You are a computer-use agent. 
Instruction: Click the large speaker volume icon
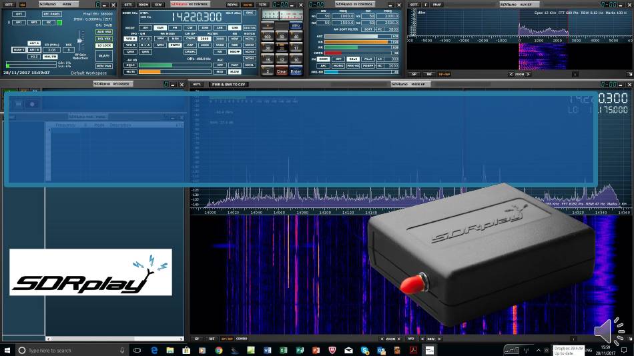(610, 332)
